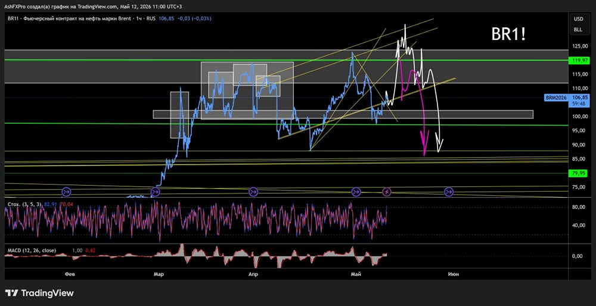Open the event marker above the Июн label
The image size is (596, 306).
449,192
